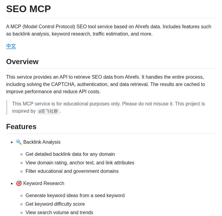Select the Backlink Analysis list item text
The width and height of the screenshot is (222, 216).
[42, 142]
